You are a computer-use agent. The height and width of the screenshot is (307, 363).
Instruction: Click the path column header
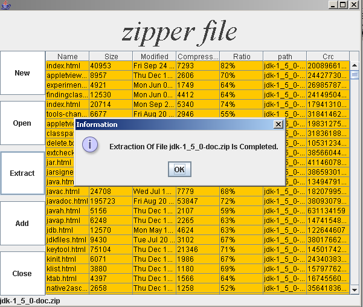284,57
